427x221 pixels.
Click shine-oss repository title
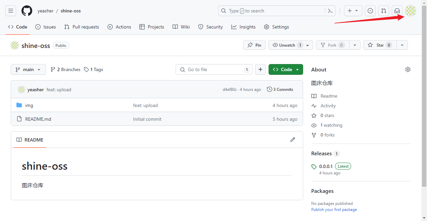pyautogui.click(x=36, y=45)
